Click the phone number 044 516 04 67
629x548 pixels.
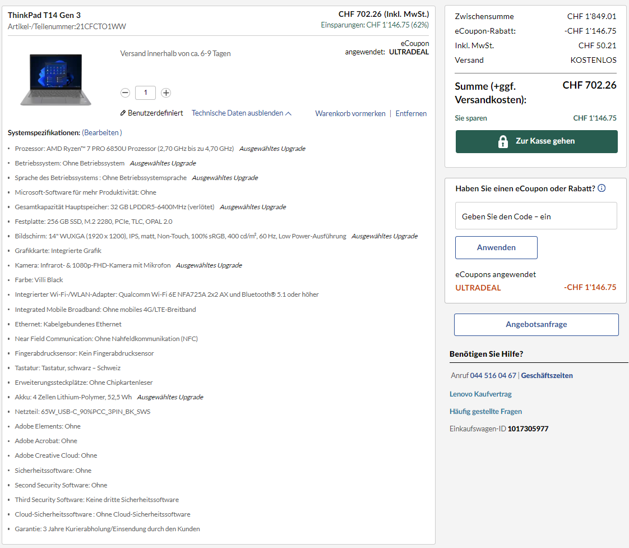493,376
